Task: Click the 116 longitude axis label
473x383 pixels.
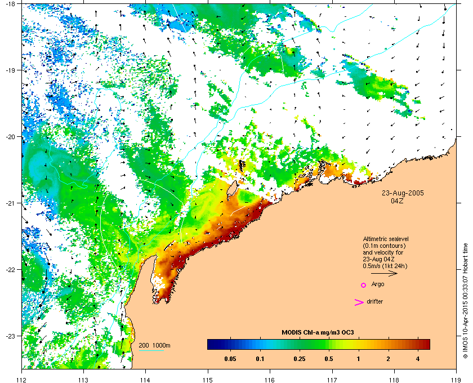Action: pyautogui.click(x=270, y=380)
